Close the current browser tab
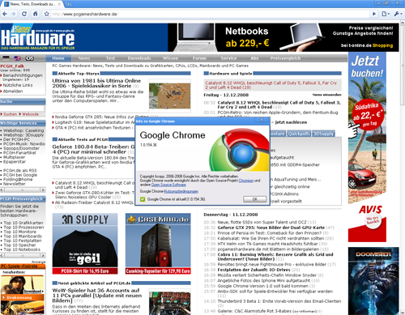 [59, 4]
